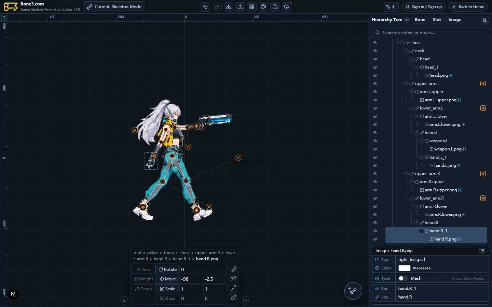Collapse the lower_arm.R node
This screenshot has width=492, height=307.
coord(412,198)
